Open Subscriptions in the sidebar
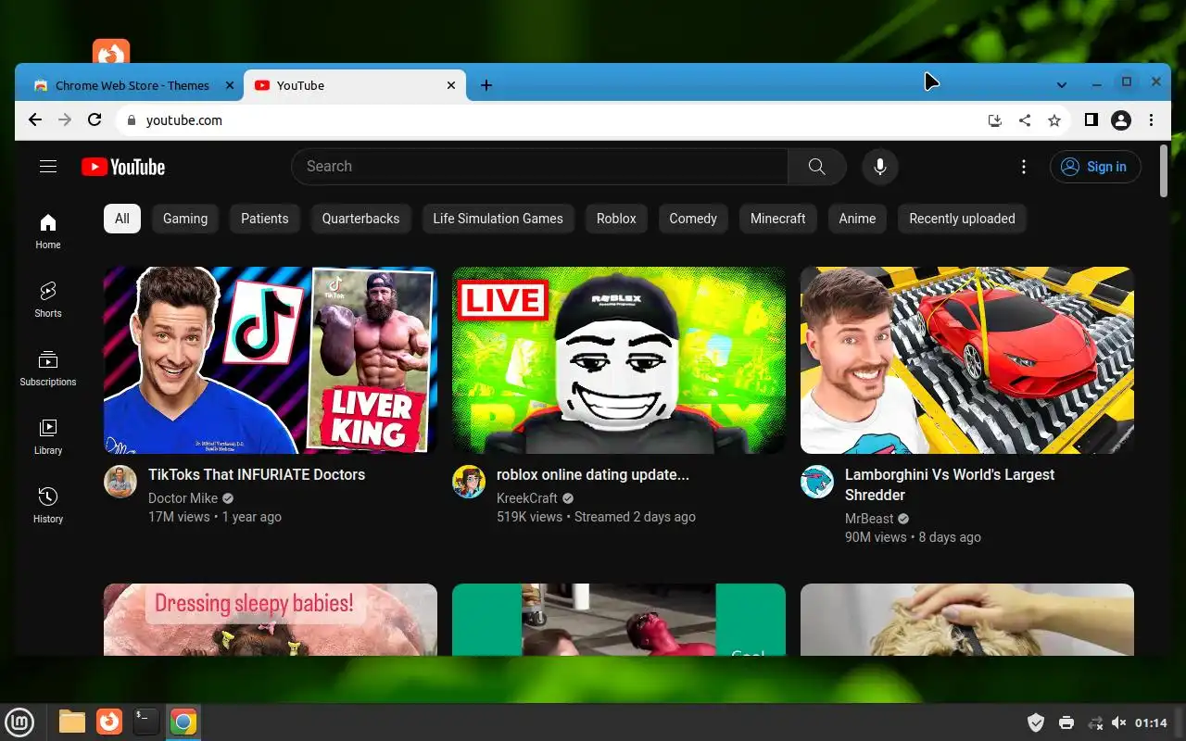The height and width of the screenshot is (741, 1186). point(48,369)
